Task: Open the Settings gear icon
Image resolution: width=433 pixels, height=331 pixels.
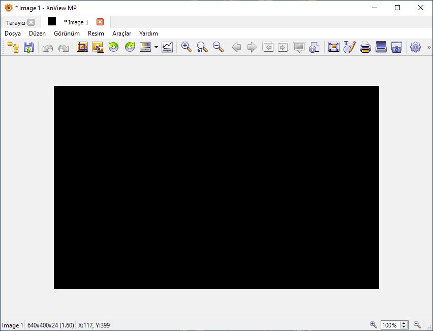Action: click(x=415, y=47)
